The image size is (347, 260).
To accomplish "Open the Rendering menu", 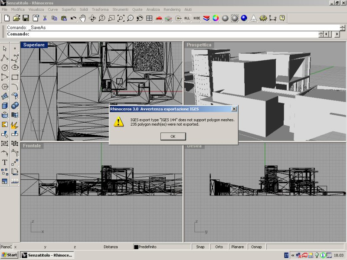I will (x=172, y=10).
